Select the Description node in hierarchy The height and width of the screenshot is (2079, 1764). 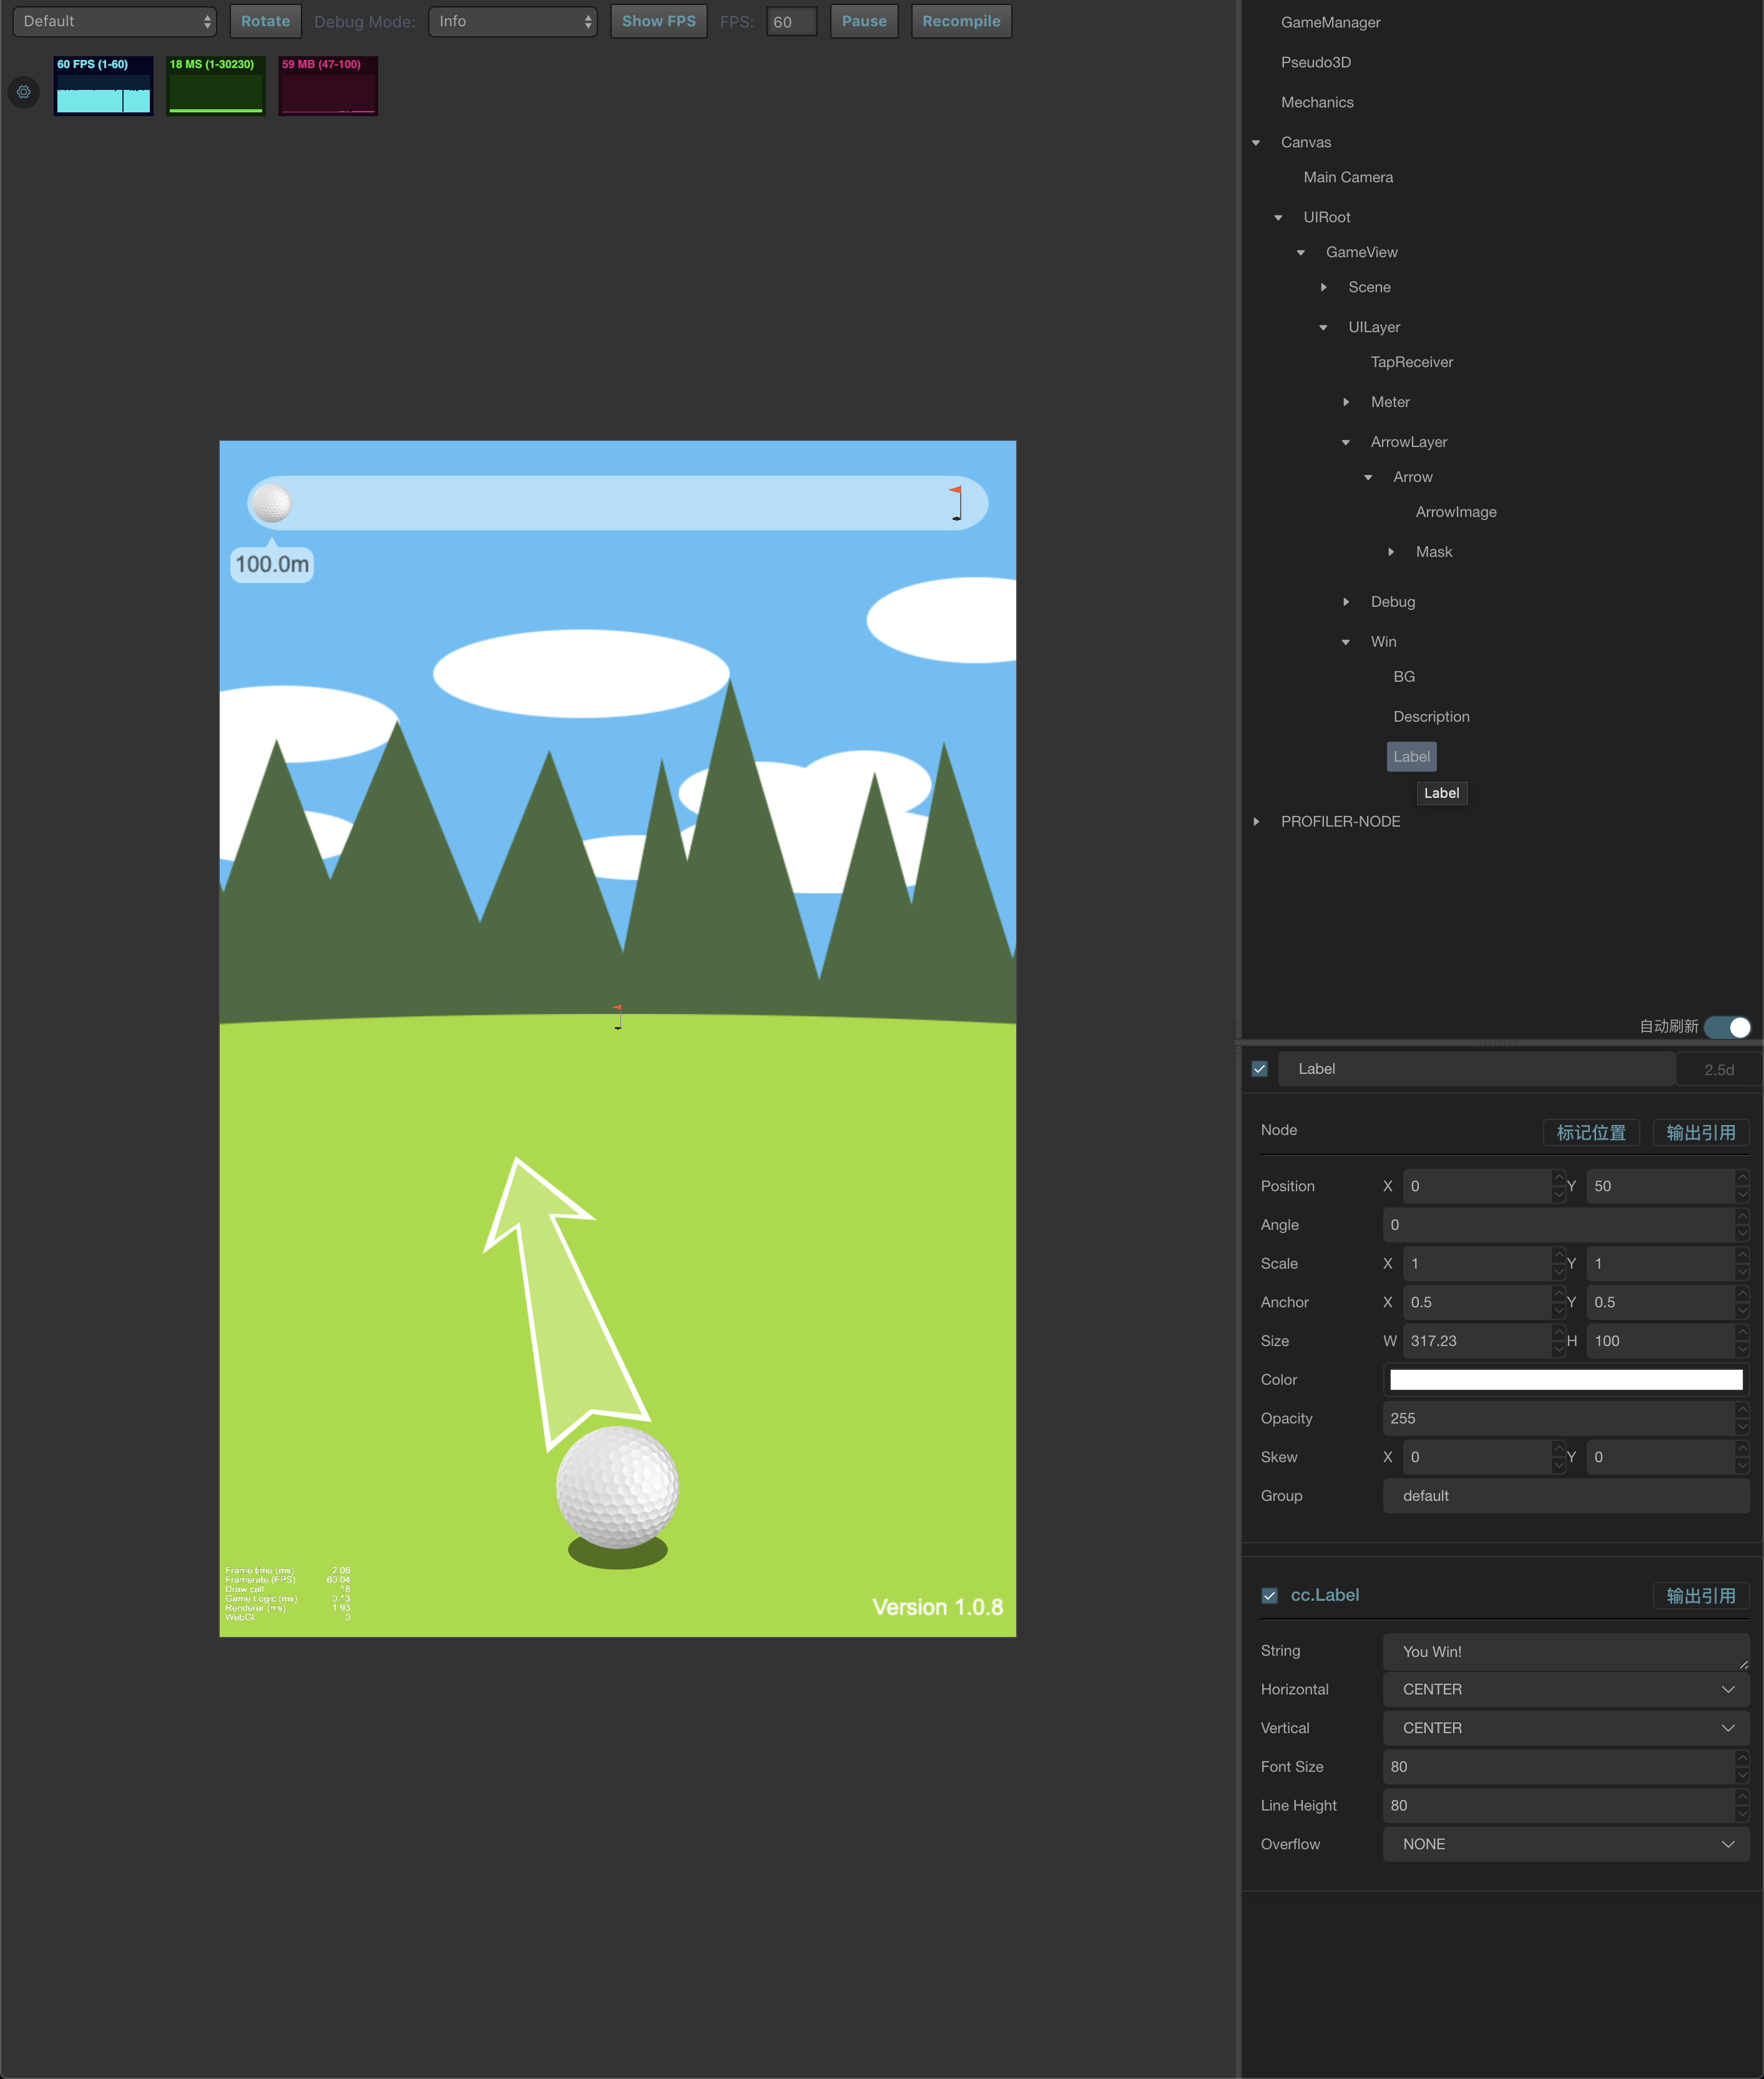(x=1431, y=717)
